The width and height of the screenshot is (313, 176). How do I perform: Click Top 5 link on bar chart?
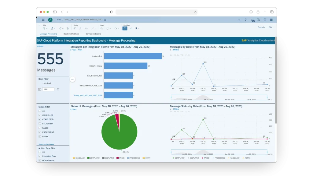coord(80,50)
